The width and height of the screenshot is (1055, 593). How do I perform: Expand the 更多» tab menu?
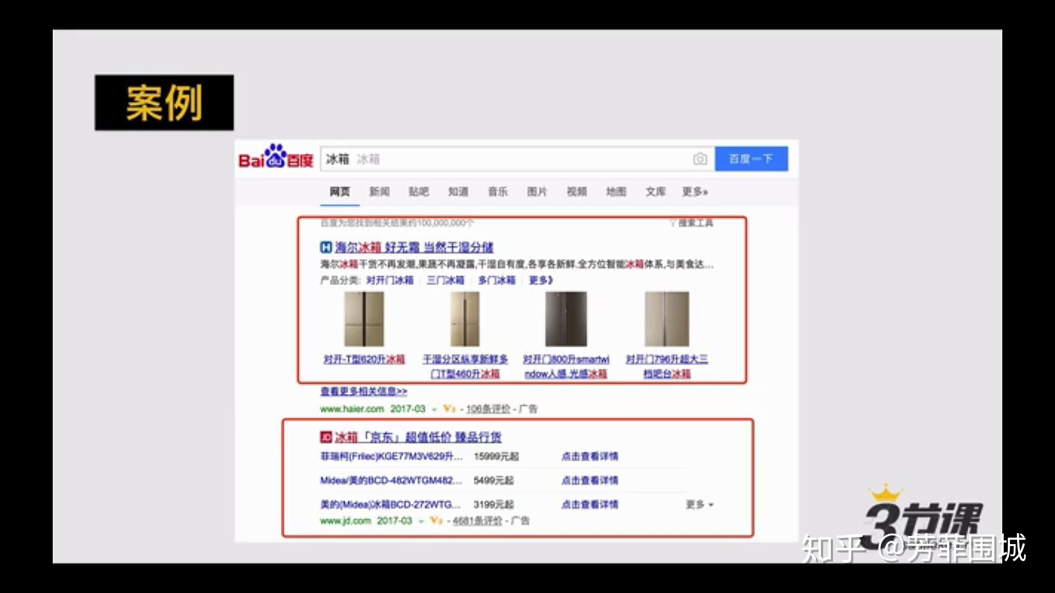point(695,192)
